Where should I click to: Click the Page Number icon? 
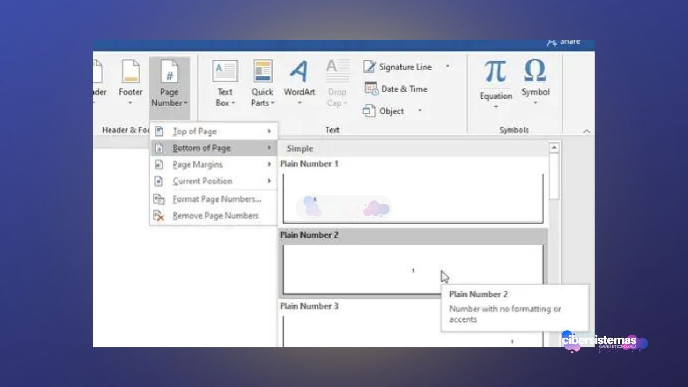point(169,73)
